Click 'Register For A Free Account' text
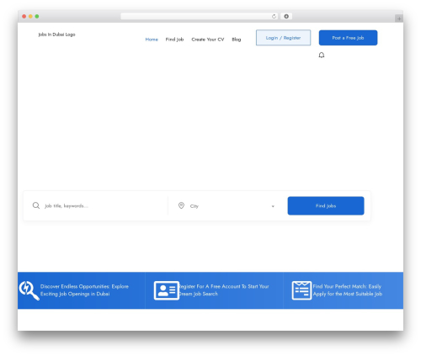 click(224, 290)
